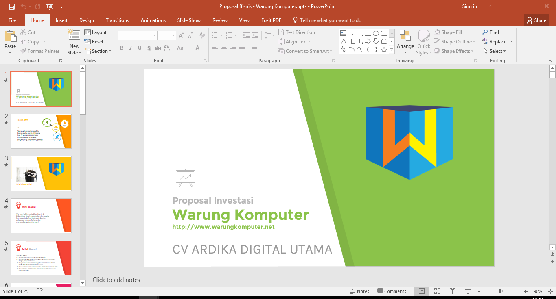The width and height of the screenshot is (556, 299).
Task: Click the Replace button
Action: 494,42
